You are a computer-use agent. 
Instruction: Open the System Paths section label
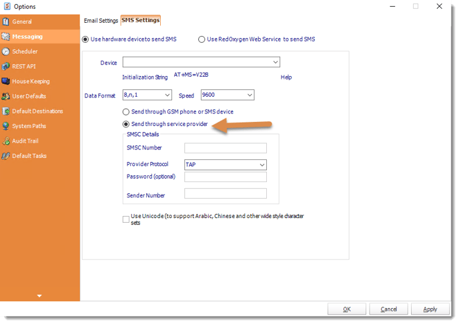[29, 126]
